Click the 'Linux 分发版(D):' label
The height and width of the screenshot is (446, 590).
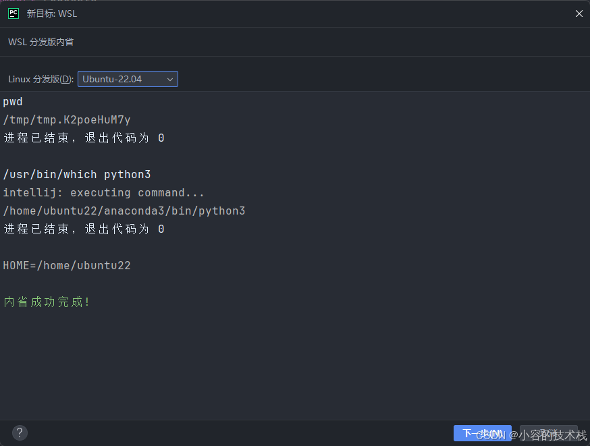(41, 80)
